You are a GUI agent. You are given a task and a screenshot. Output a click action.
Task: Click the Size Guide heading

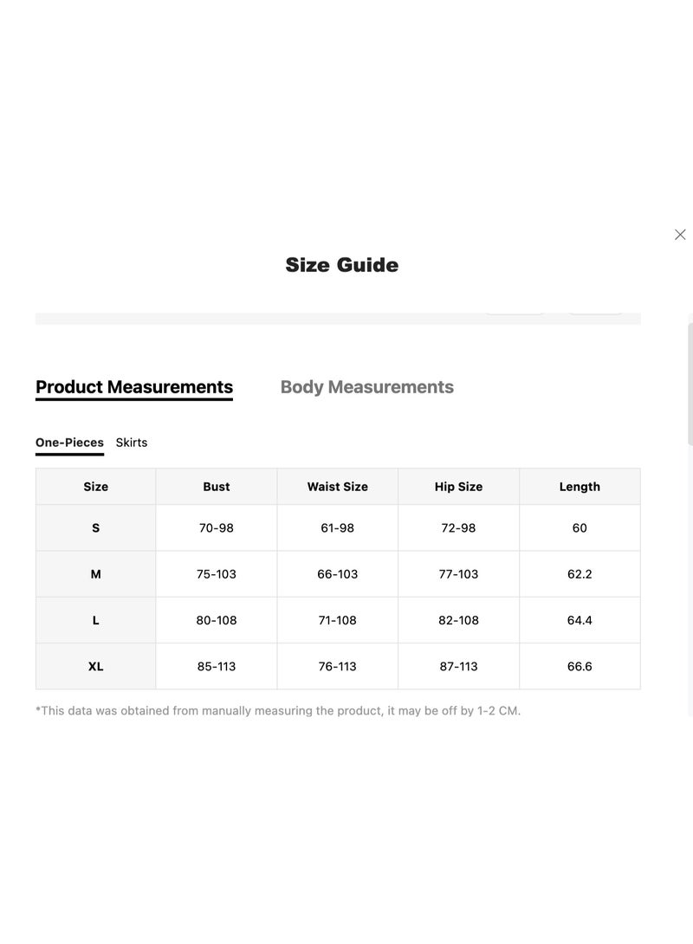click(x=342, y=265)
